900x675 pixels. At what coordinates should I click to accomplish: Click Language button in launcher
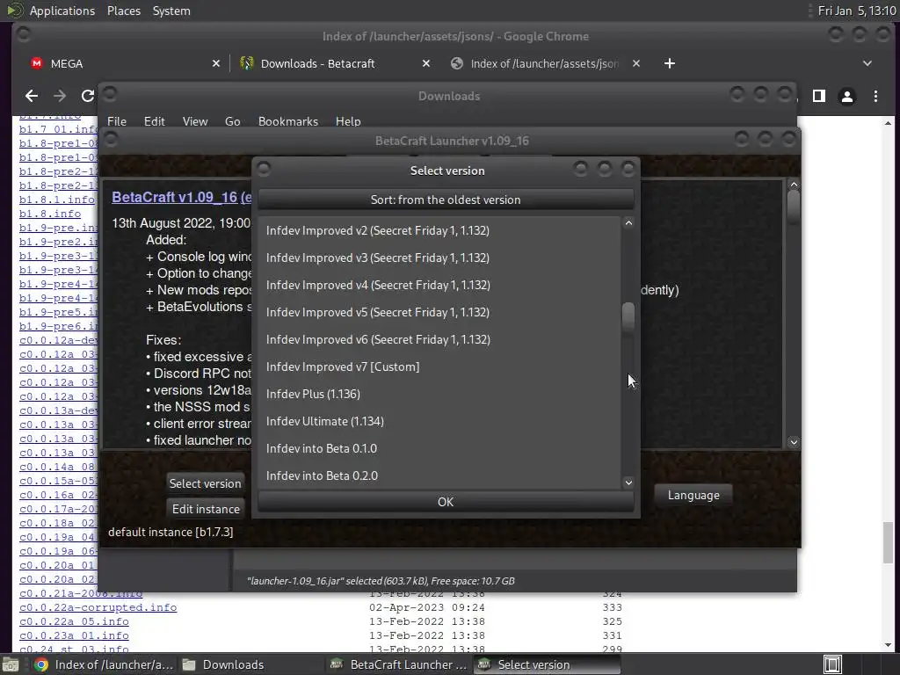pos(693,496)
